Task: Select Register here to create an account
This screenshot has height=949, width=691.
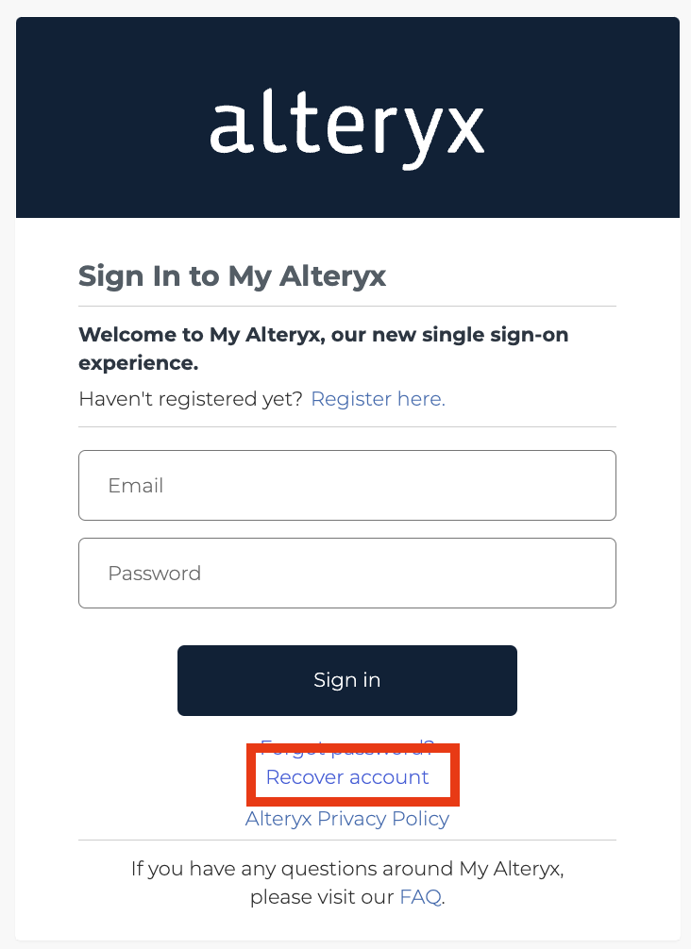Action: [377, 398]
